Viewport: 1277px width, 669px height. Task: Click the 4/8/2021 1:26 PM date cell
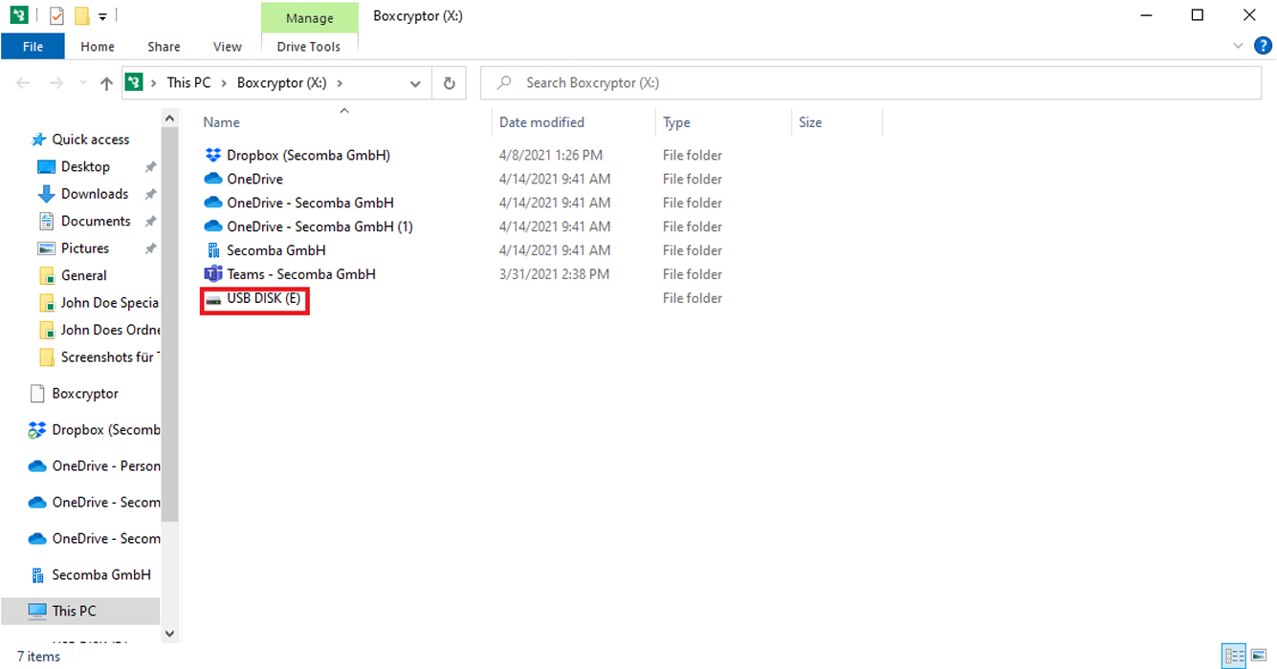(x=550, y=155)
